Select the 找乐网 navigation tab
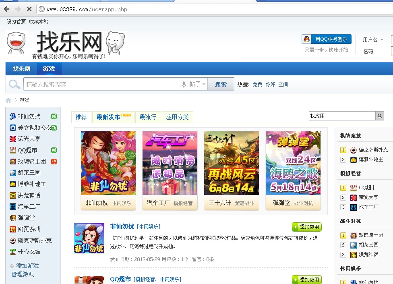 coord(22,68)
